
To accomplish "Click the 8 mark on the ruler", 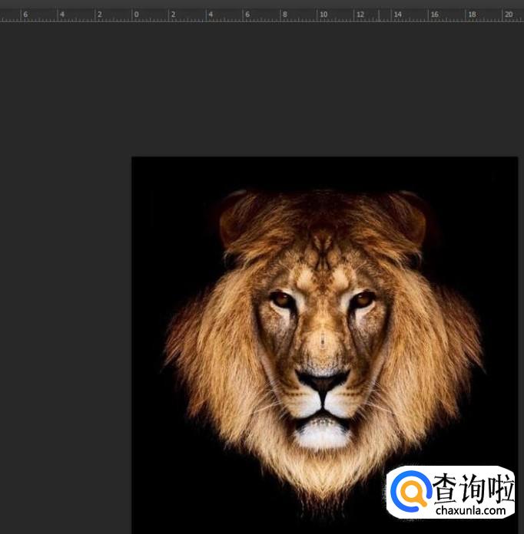I will [x=285, y=15].
